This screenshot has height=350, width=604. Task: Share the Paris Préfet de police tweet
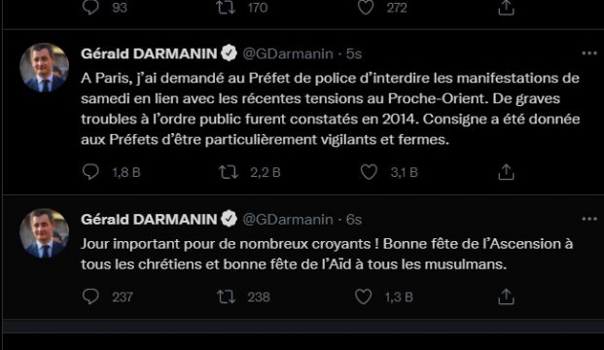tap(506, 172)
